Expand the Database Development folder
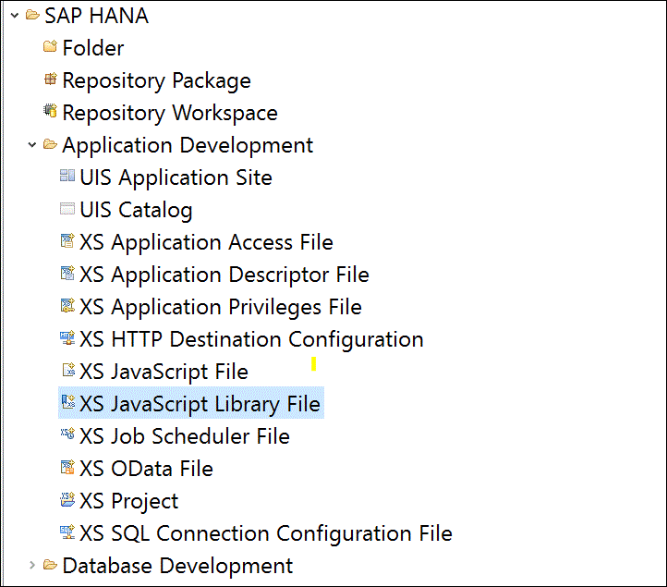Image resolution: width=667 pixels, height=587 pixels. (32, 566)
